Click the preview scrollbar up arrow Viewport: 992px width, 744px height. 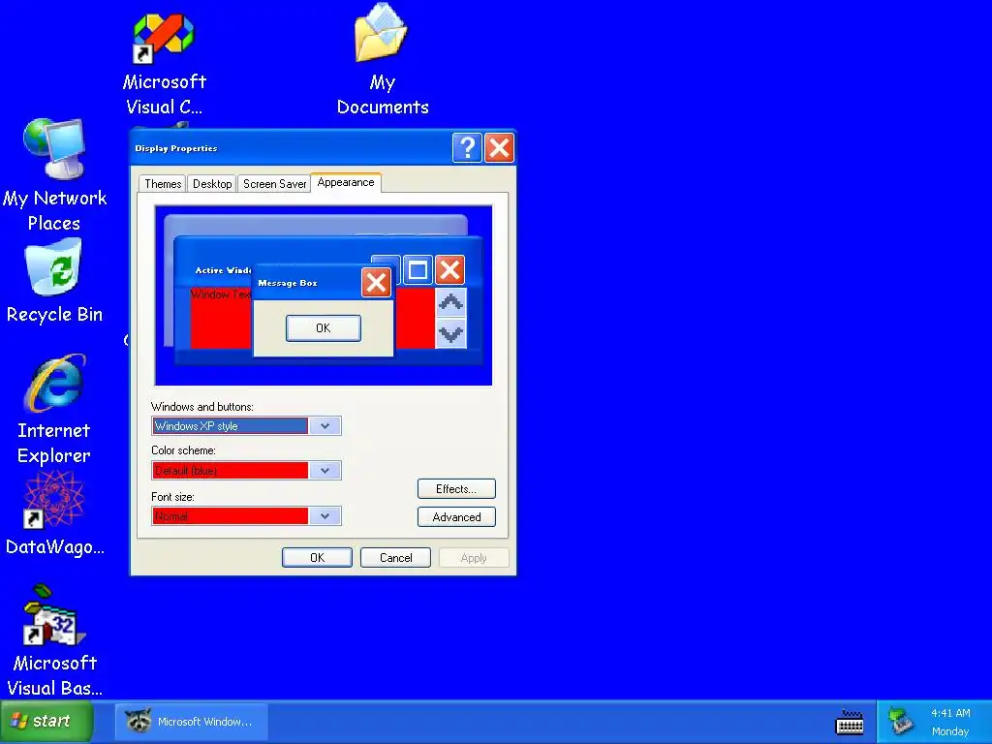tap(450, 302)
